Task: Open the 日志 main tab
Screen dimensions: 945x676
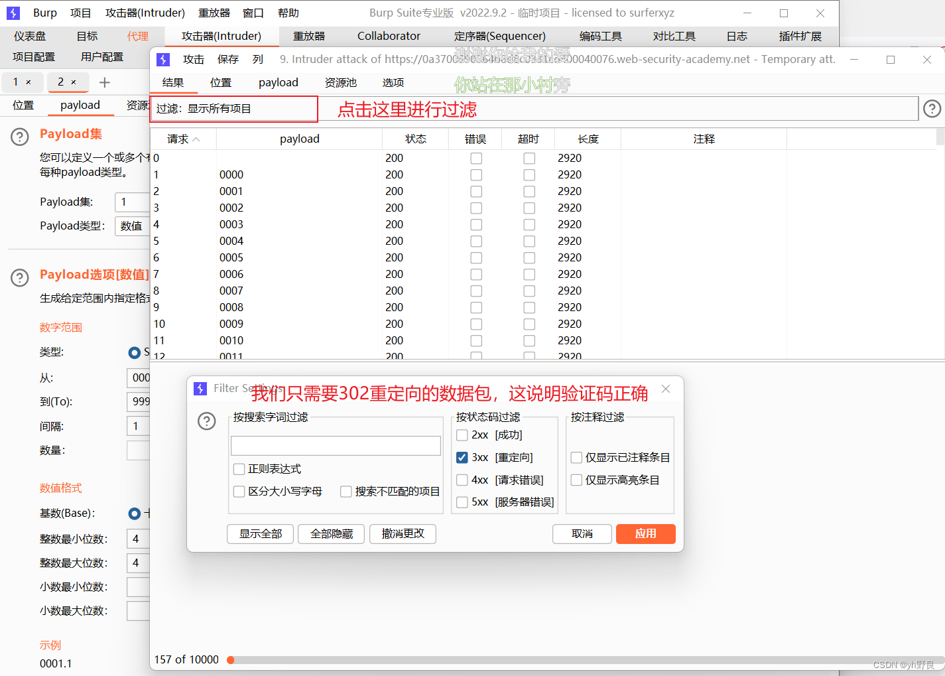Action: point(737,36)
